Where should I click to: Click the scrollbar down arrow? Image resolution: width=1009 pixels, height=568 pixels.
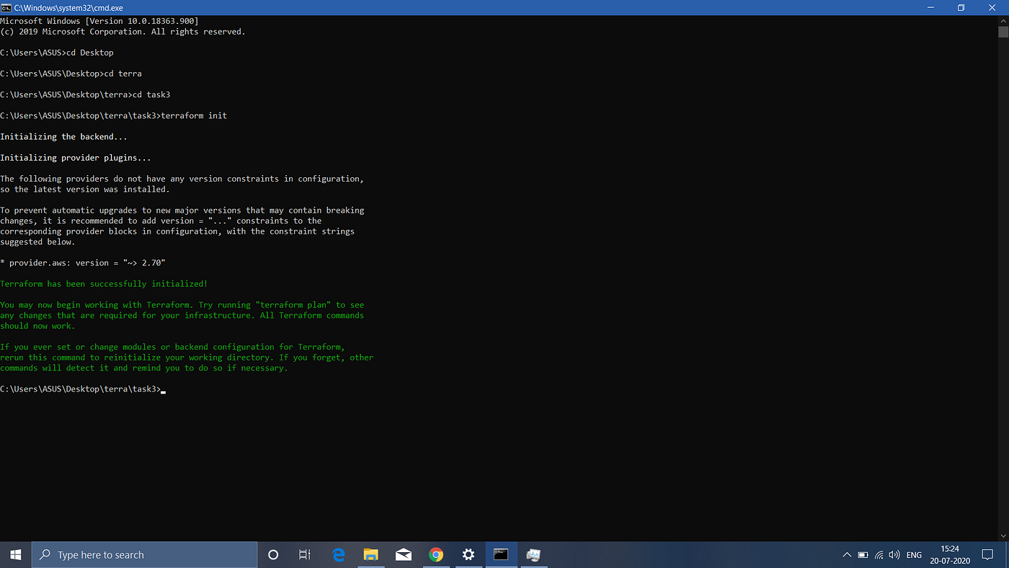pyautogui.click(x=1003, y=536)
